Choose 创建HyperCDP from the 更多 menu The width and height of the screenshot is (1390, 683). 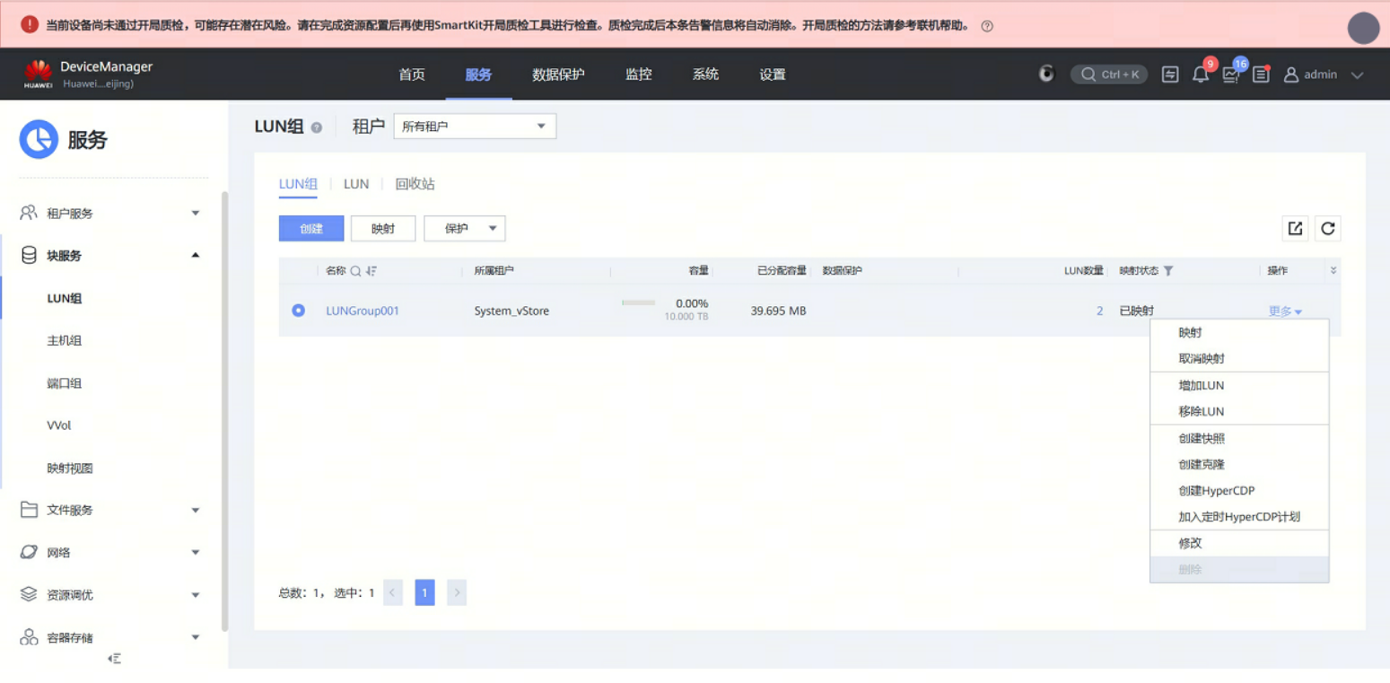[x=1239, y=491]
